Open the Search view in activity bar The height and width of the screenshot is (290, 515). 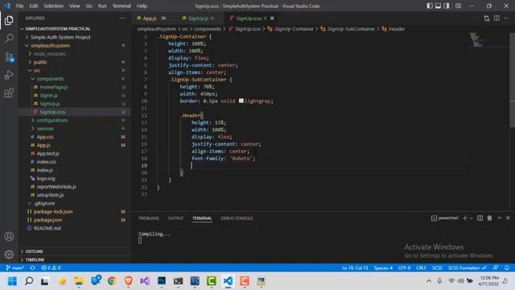tap(9, 39)
